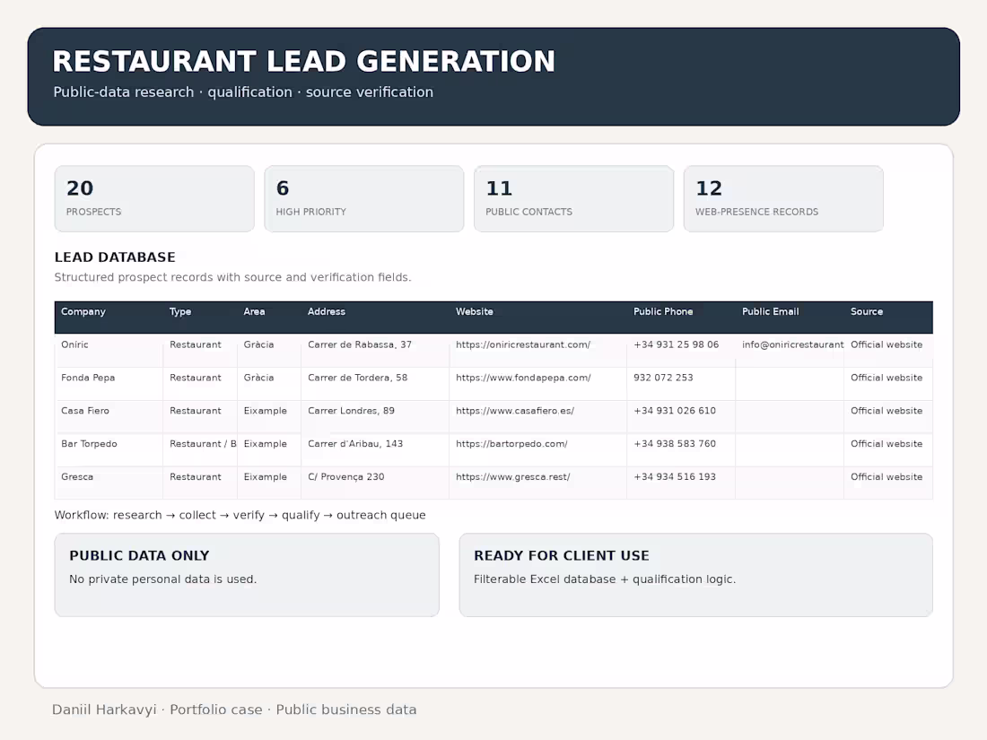
Task: Click the Workflow research to outreach queue line
Action: [x=240, y=516]
